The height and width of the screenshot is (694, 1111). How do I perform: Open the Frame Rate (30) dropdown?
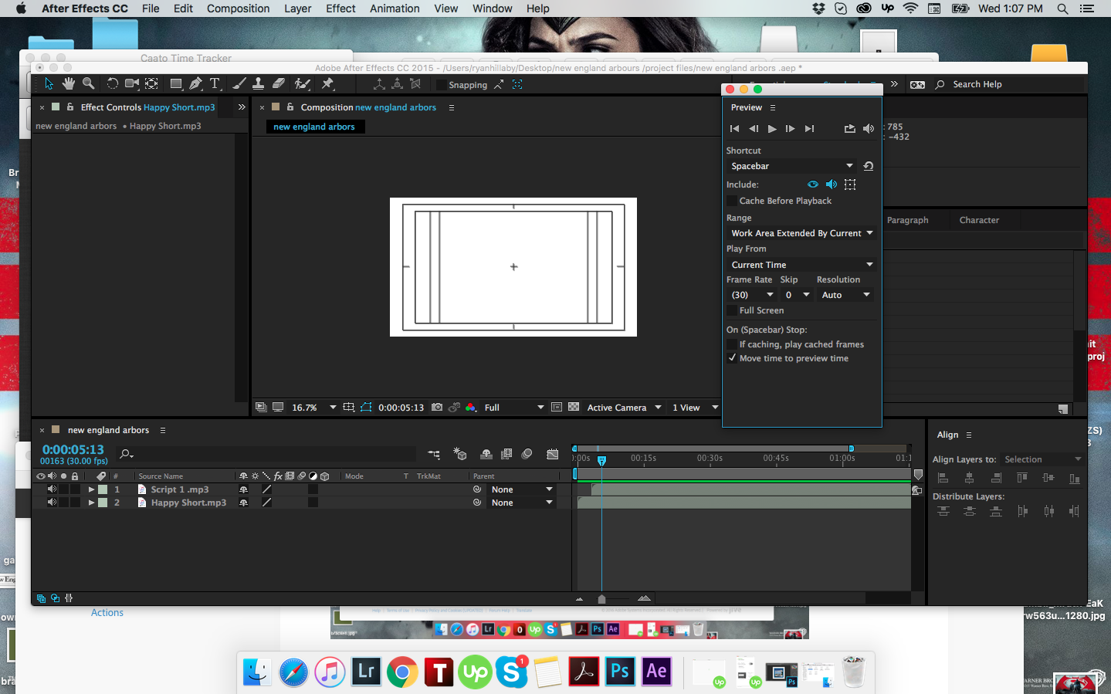[x=752, y=295]
